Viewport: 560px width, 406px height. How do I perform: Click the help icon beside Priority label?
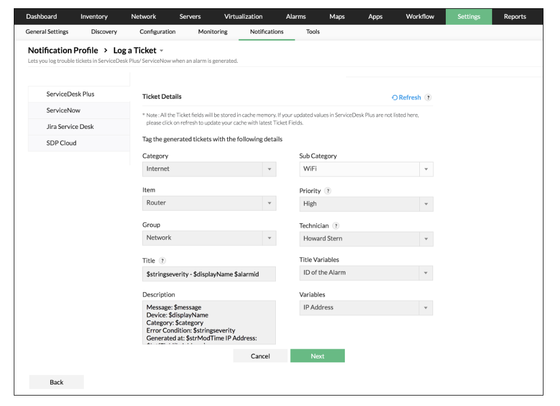point(328,191)
